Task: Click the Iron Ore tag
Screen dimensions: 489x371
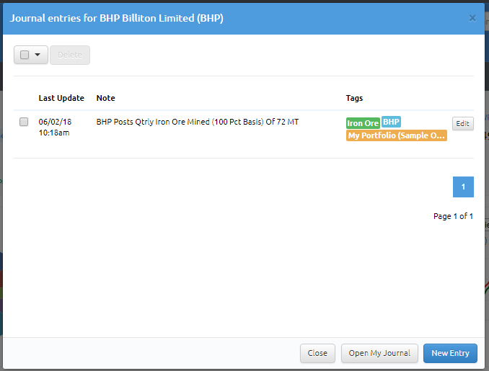Action: point(363,123)
